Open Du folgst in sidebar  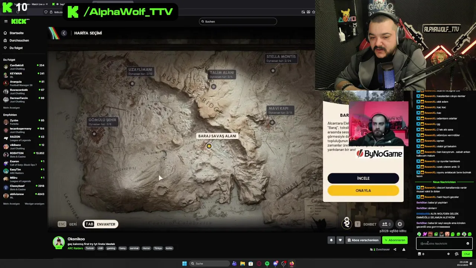[16, 48]
